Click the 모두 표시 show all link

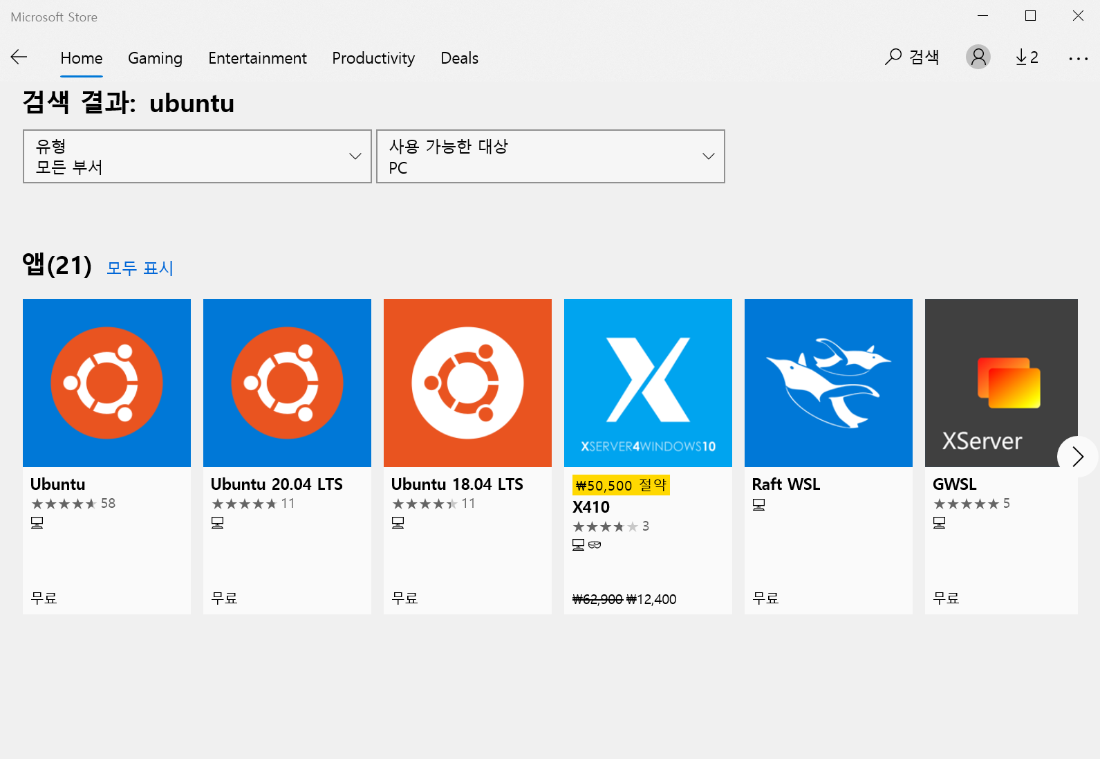coord(140,268)
